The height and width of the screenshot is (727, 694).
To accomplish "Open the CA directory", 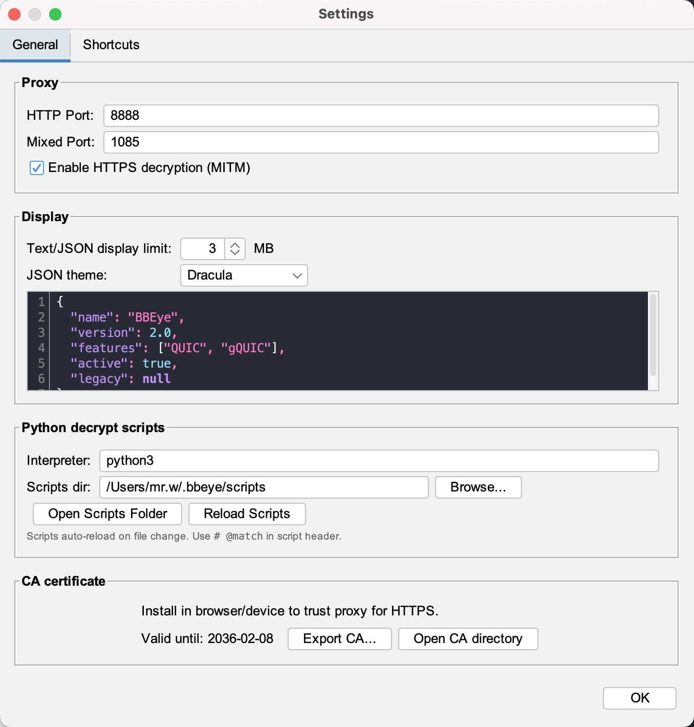I will pos(467,638).
